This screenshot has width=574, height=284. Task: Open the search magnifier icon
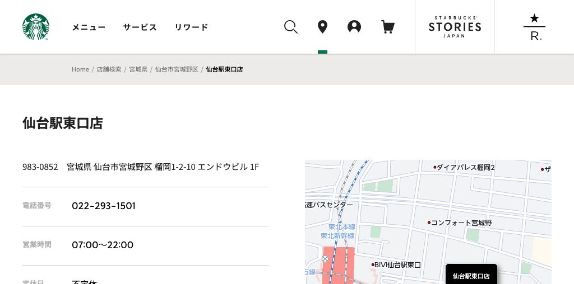click(291, 27)
